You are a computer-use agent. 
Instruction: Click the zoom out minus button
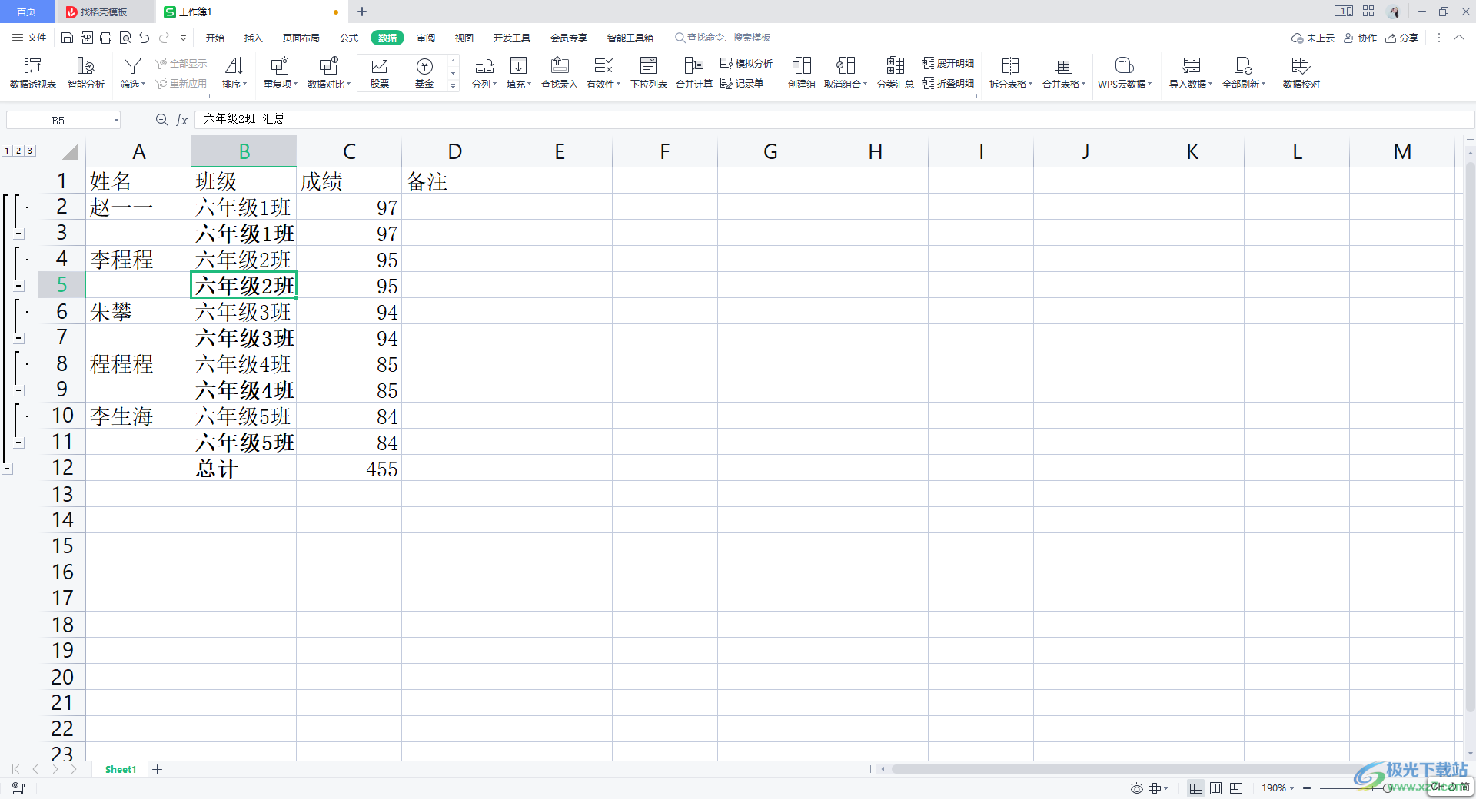tap(1307, 788)
